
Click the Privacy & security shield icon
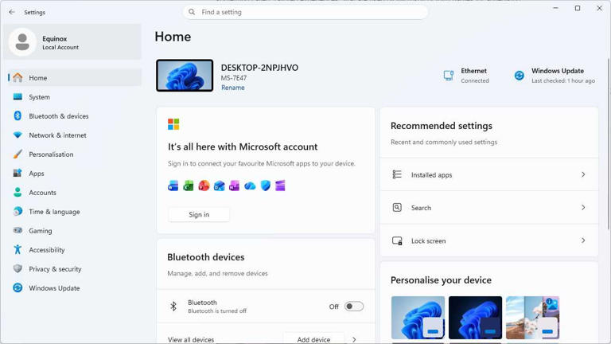[x=18, y=268]
